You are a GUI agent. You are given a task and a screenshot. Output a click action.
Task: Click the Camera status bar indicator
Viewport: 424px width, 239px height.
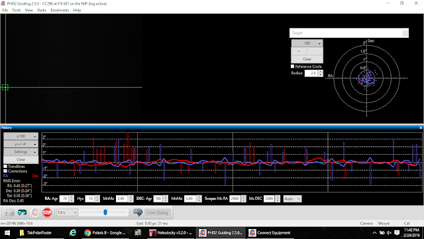click(366, 224)
